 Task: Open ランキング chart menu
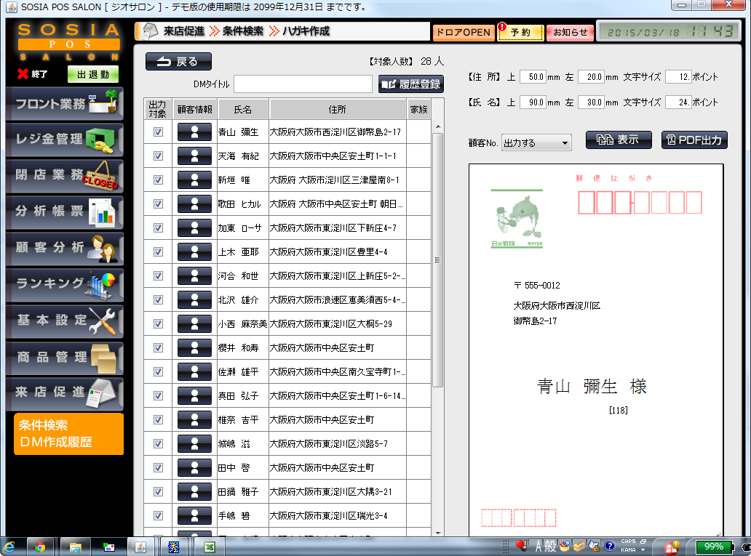pyautogui.click(x=64, y=283)
